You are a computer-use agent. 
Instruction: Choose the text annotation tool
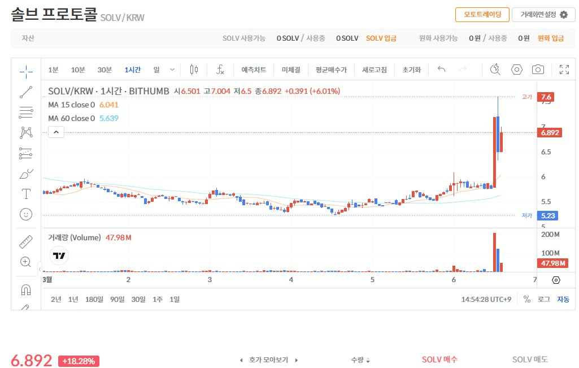[x=26, y=194]
